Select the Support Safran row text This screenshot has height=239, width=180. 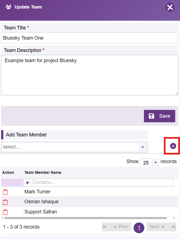tap(41, 212)
